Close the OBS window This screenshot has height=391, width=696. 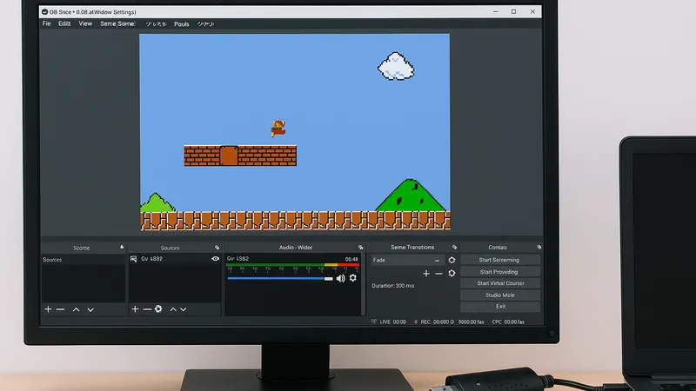pyautogui.click(x=532, y=12)
